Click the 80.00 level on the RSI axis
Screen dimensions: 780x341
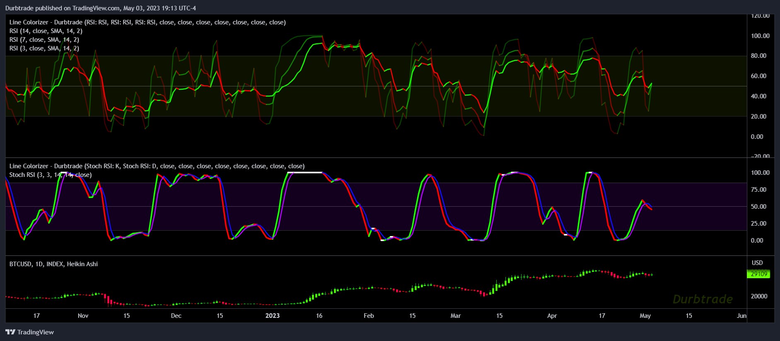[758, 56]
